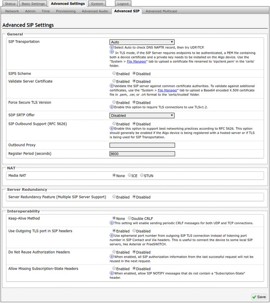This screenshot has height=303, width=270.
Task: Set Media NAT to STUN
Action: coord(142,175)
